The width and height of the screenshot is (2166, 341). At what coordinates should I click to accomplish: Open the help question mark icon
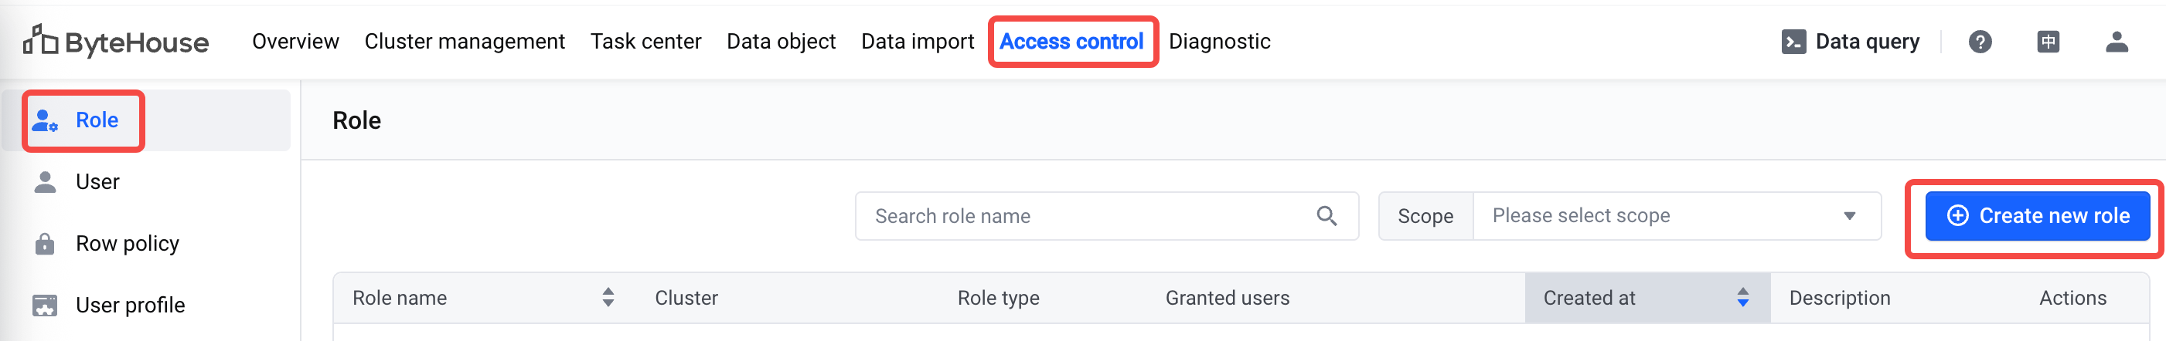point(1980,41)
